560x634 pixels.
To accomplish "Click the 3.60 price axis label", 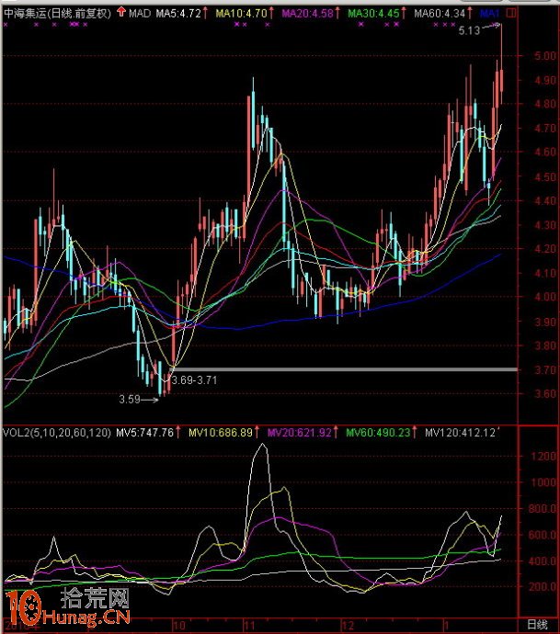I will pyautogui.click(x=544, y=394).
